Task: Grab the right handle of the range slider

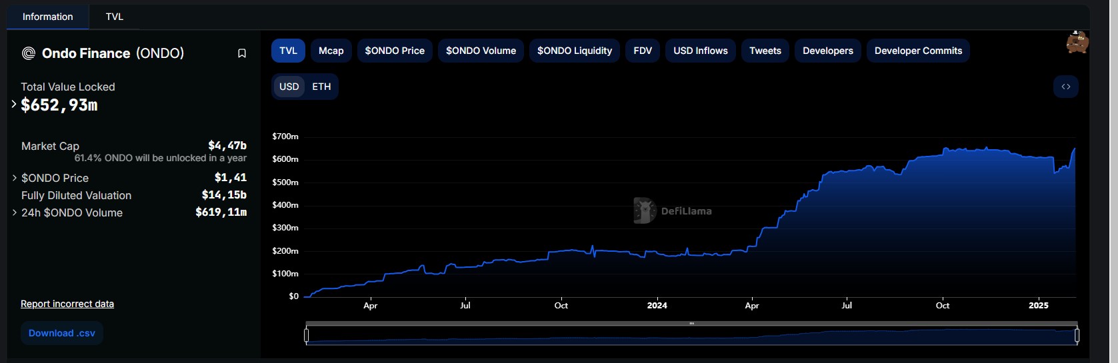Action: [x=1077, y=335]
